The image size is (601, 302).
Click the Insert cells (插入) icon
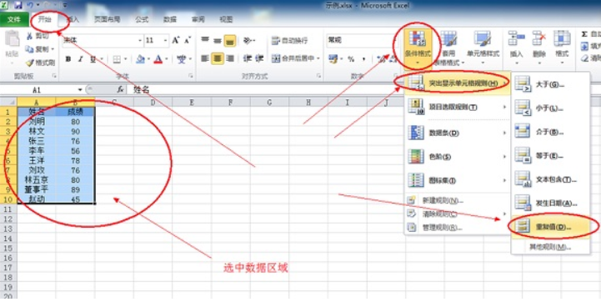516,45
